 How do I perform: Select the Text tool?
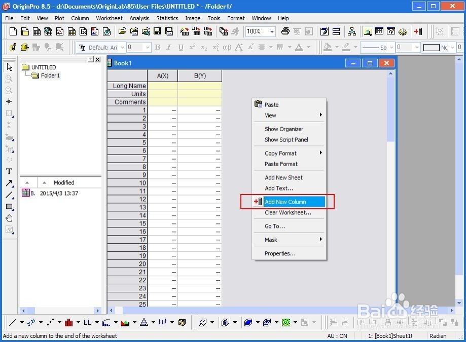click(9, 171)
